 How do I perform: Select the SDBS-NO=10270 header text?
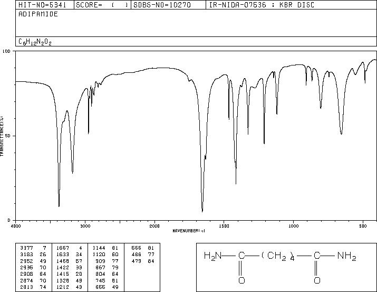(x=162, y=5)
